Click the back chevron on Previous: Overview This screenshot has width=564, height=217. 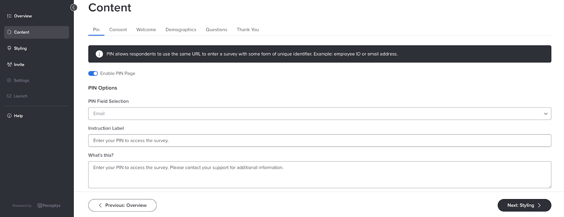pyautogui.click(x=100, y=205)
